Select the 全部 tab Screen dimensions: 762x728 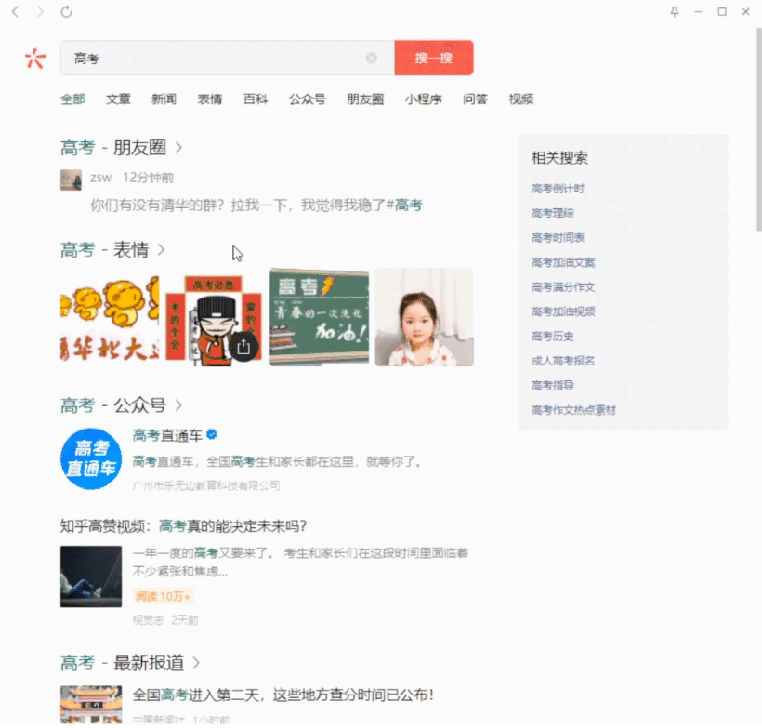tap(72, 99)
